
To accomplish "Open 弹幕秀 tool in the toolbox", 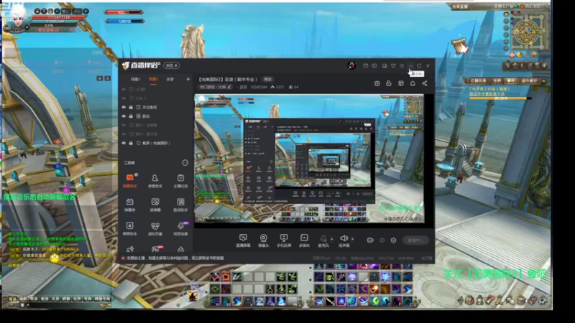I will [130, 205].
